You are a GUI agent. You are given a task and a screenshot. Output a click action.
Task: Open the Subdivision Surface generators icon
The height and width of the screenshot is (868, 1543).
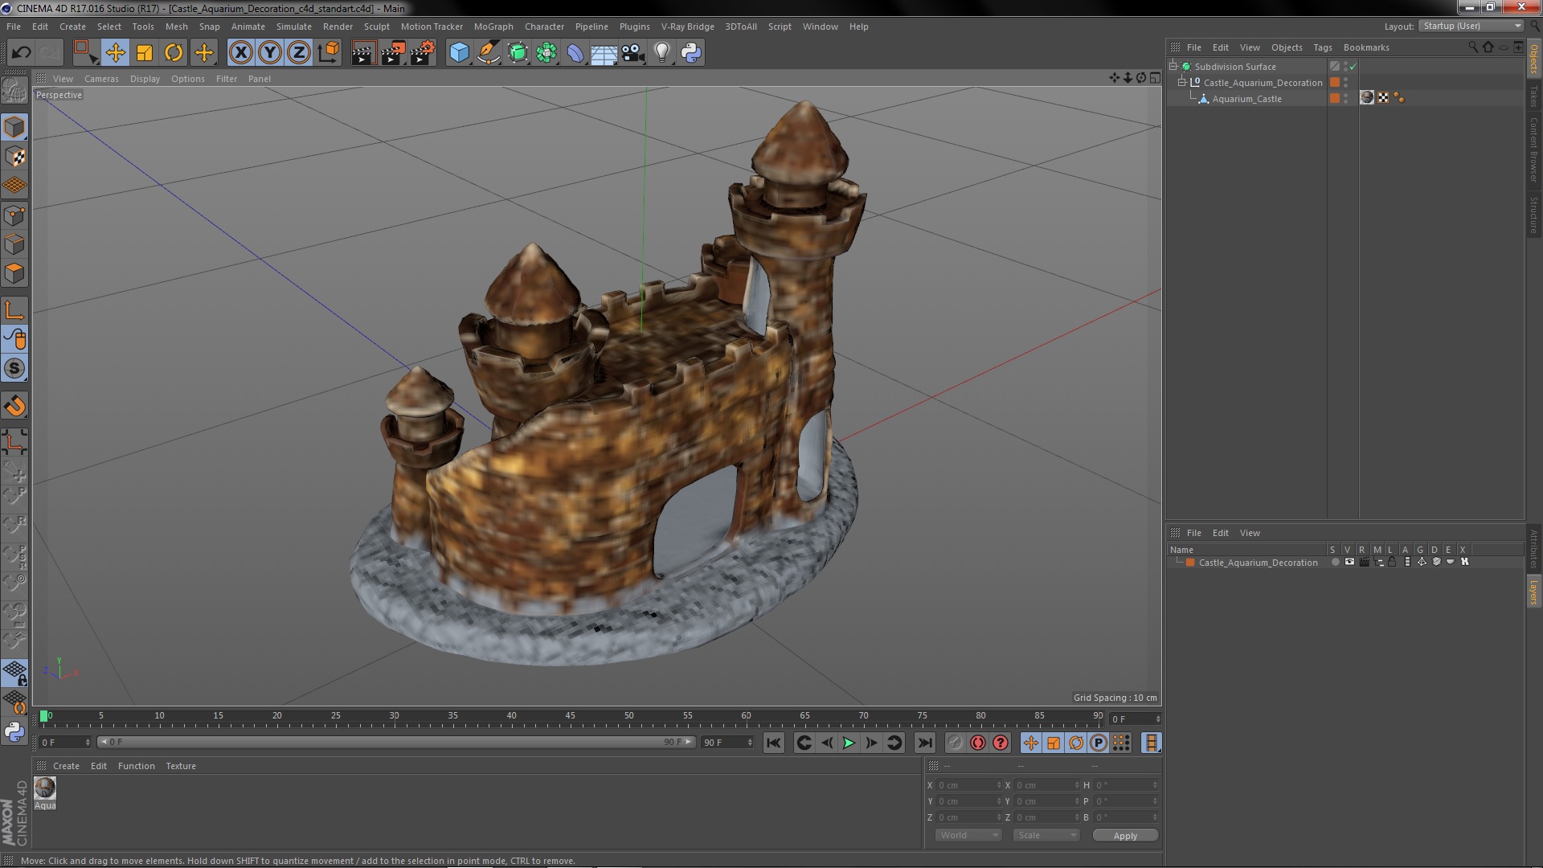(518, 53)
